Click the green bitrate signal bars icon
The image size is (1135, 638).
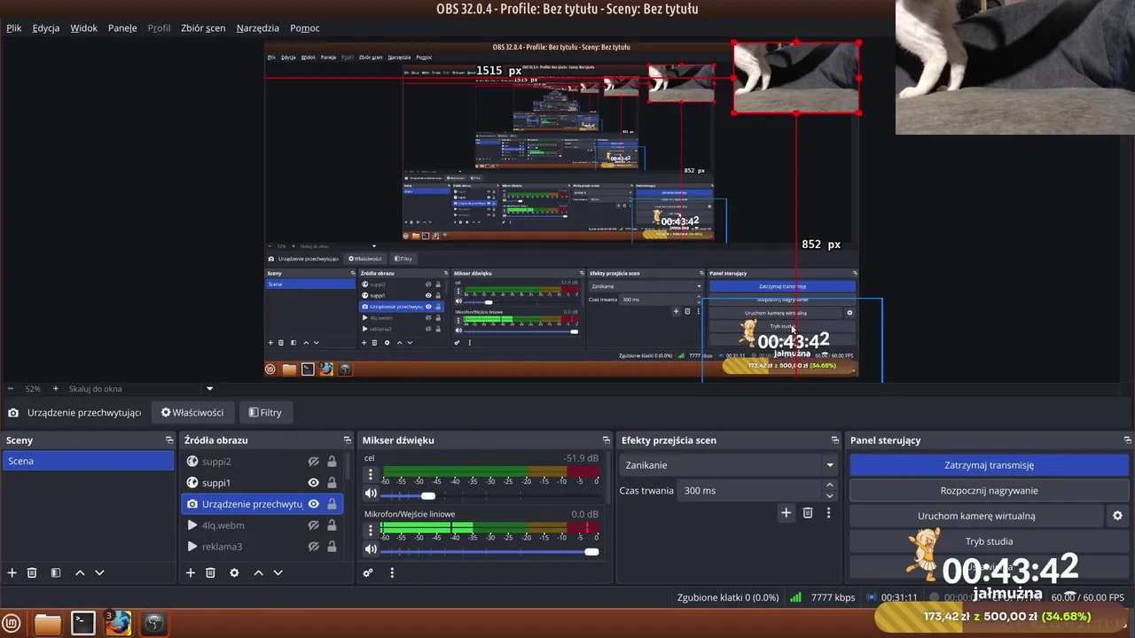(795, 597)
